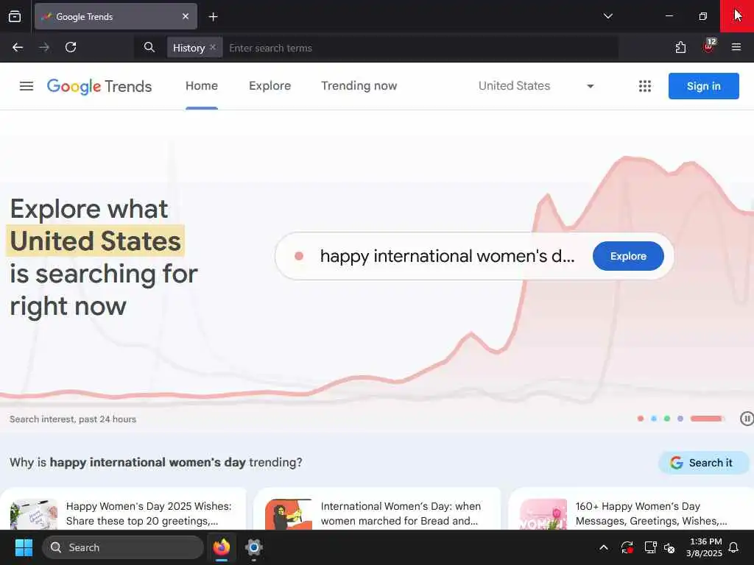Open International Women's Day Bread march article
Viewport: 754px width, 565px height.
pyautogui.click(x=378, y=509)
